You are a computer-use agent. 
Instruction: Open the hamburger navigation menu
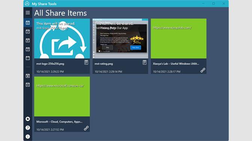tap(28, 13)
